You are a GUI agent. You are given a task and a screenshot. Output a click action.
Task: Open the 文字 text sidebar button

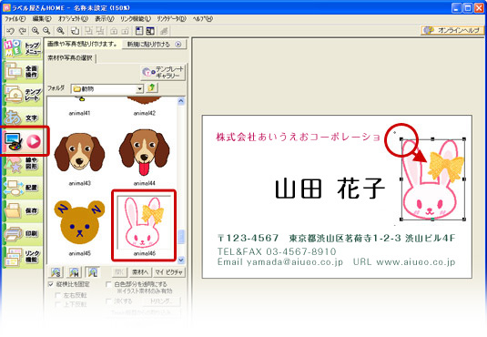23,117
